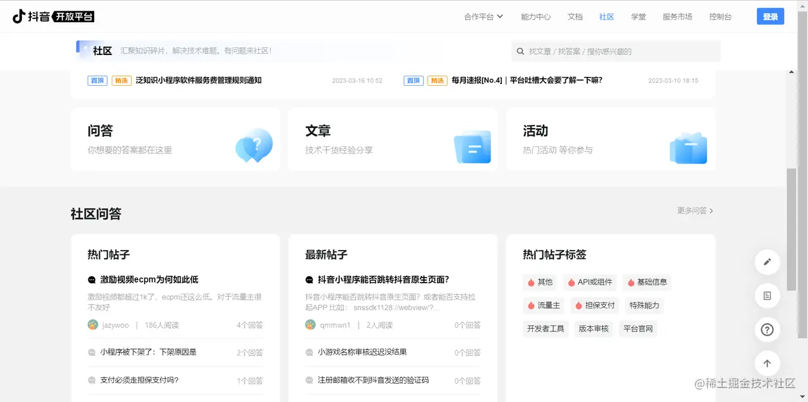Click the floating document icon button

768,295
